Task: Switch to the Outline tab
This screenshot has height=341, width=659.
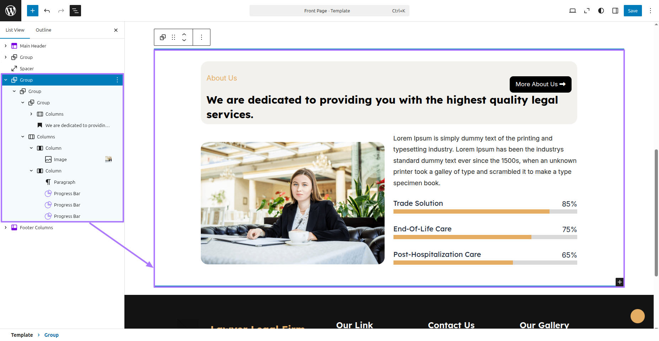Action: point(43,30)
